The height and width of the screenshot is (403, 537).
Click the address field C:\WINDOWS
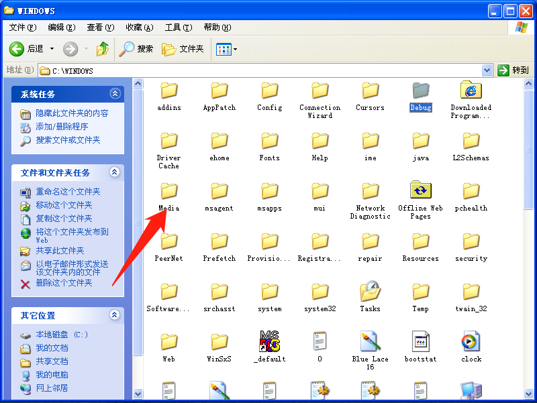click(260, 71)
